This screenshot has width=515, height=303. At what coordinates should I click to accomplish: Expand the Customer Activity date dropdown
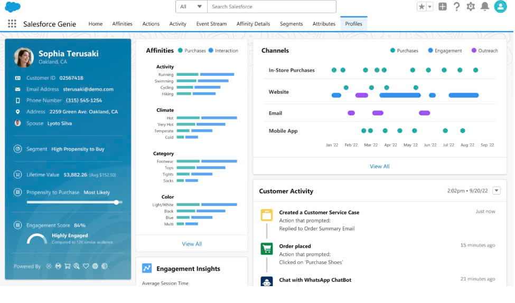pos(496,191)
